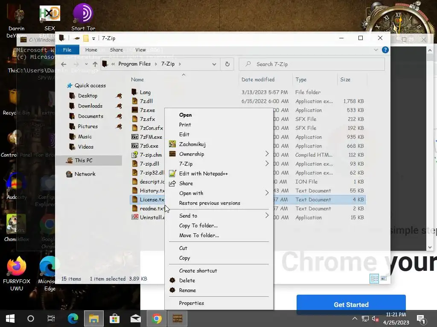Choose Edit with Notepad++ from context menu
Viewport: 437px width, 327px height.
coord(204,174)
